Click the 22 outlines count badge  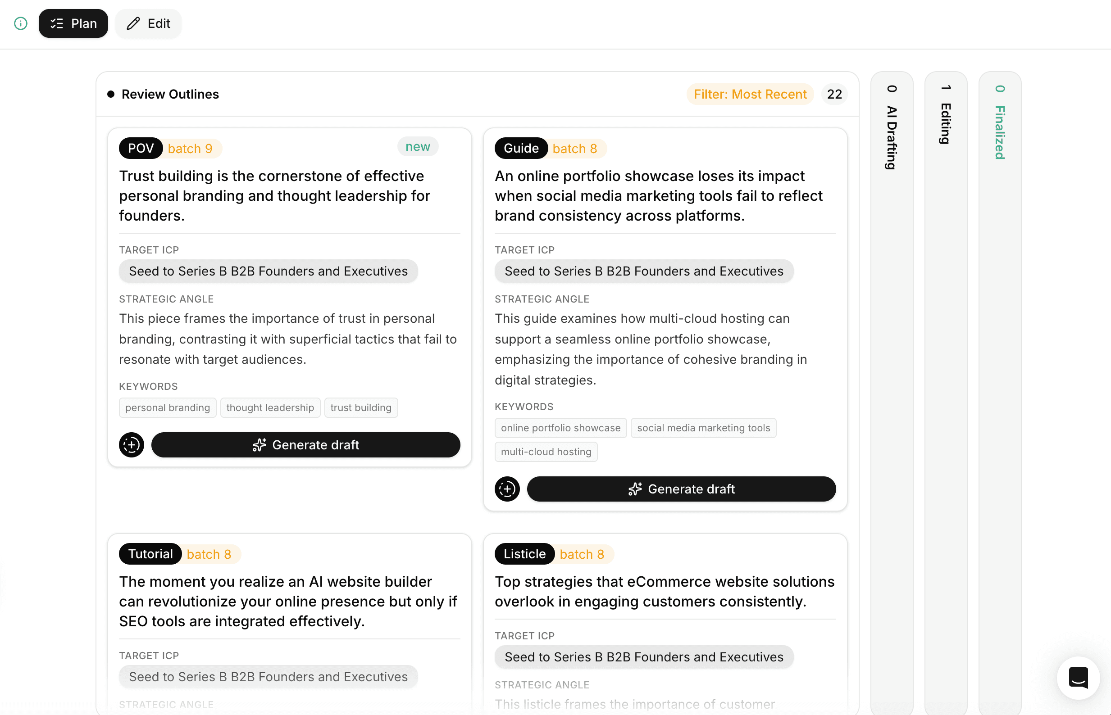tap(834, 94)
